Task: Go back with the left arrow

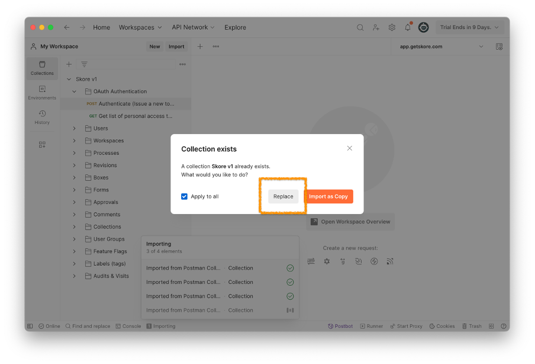Action: [67, 27]
